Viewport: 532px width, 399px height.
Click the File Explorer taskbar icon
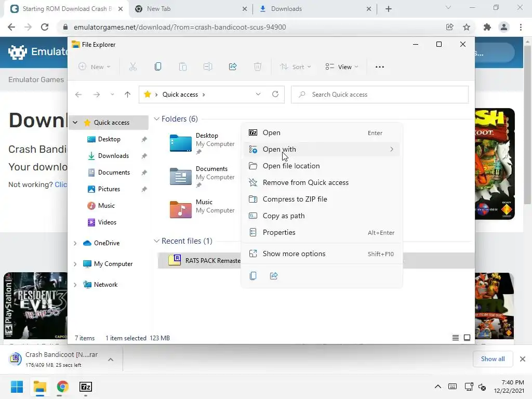(40, 387)
